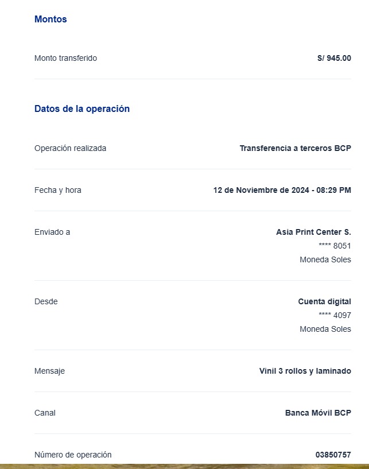Click the operation number 03850757
This screenshot has width=369, height=469.
(x=333, y=455)
